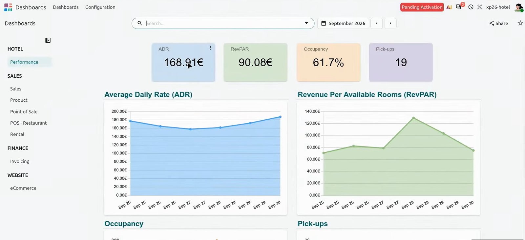Open the Sales dashboard
Screen dimensions: 525x240
click(x=16, y=89)
